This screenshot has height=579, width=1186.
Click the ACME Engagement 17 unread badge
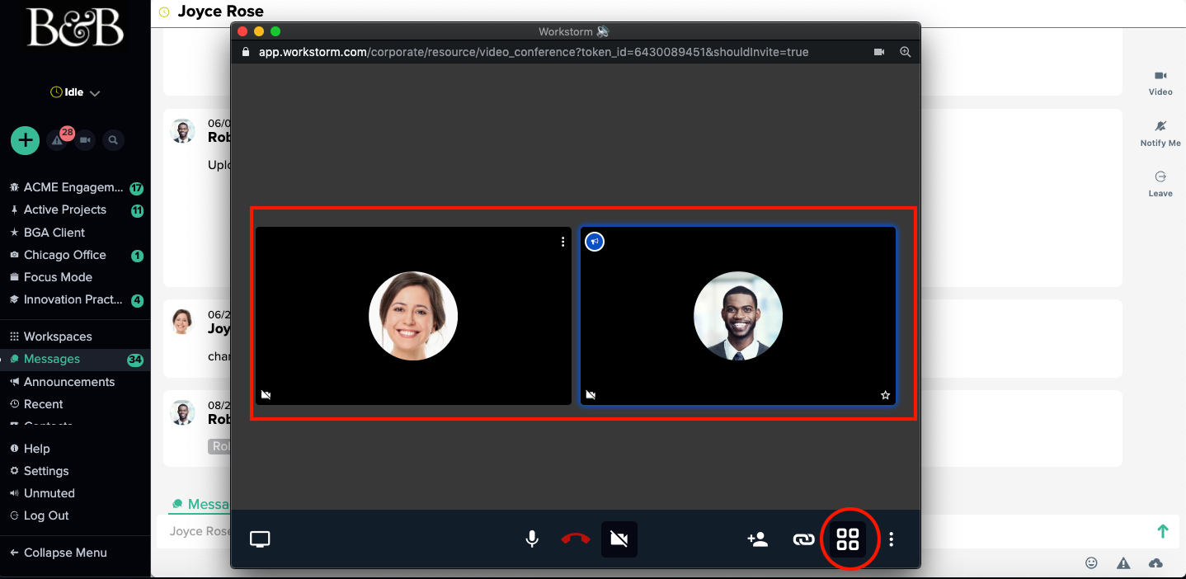click(136, 188)
